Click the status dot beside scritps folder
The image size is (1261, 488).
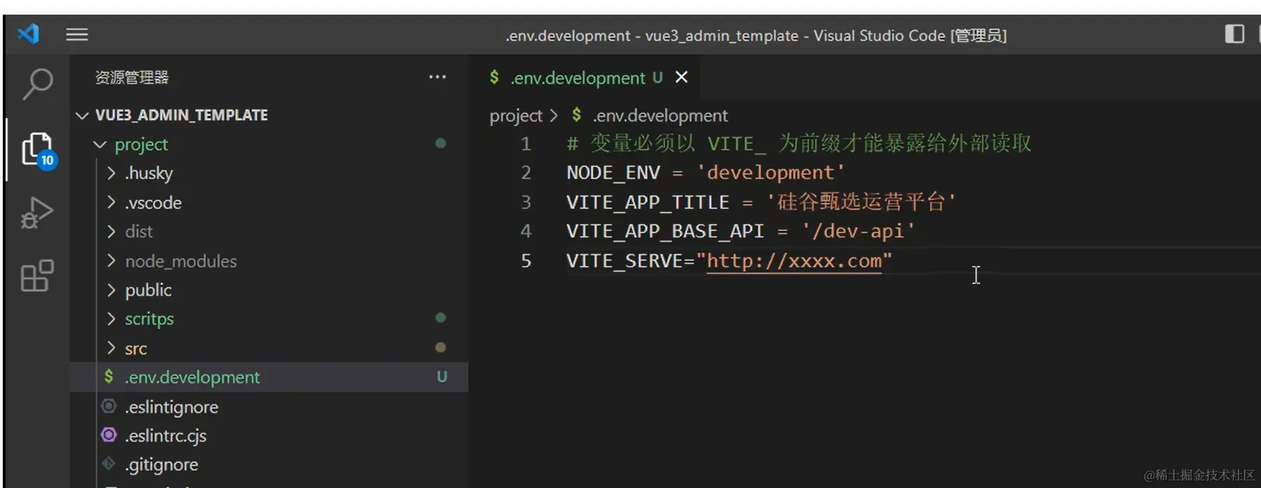click(x=441, y=317)
